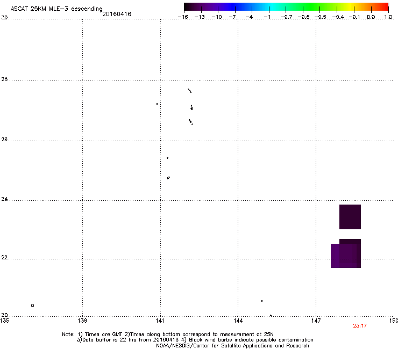398x349 pixels.
Task: Click the -0.4 color scale label
Action: [338, 17]
